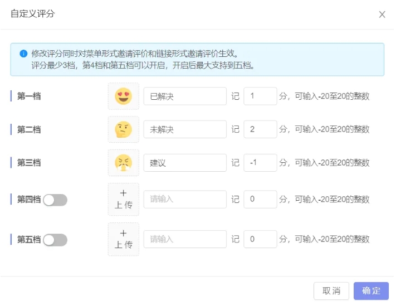Viewport: 396px width, 305px height.
Task: Click the 第四档 row label
Action: 29,199
